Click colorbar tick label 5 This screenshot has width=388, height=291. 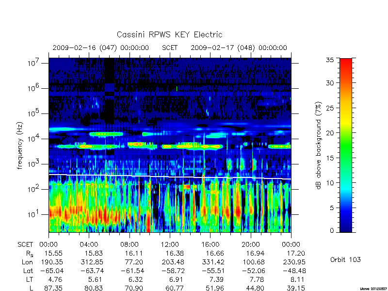[x=332, y=208]
